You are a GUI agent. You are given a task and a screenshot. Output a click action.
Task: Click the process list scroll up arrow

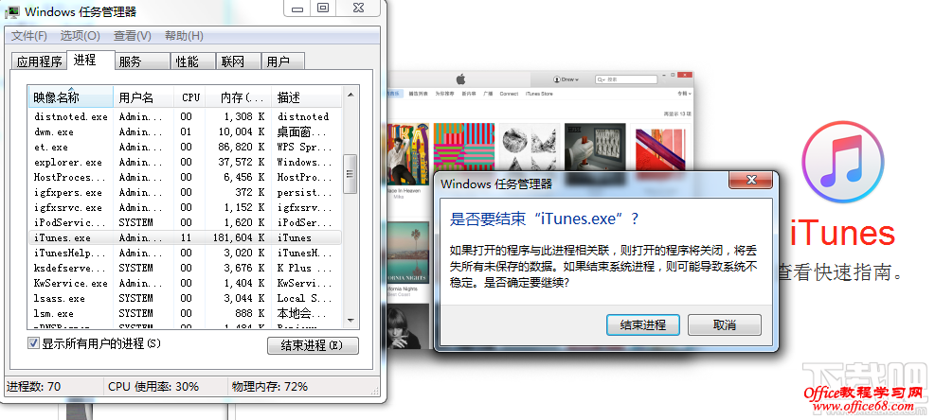pyautogui.click(x=351, y=94)
